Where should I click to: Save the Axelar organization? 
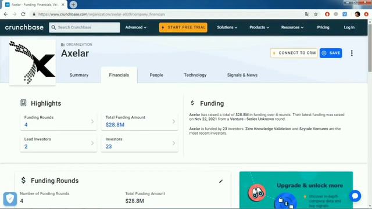pos(331,53)
